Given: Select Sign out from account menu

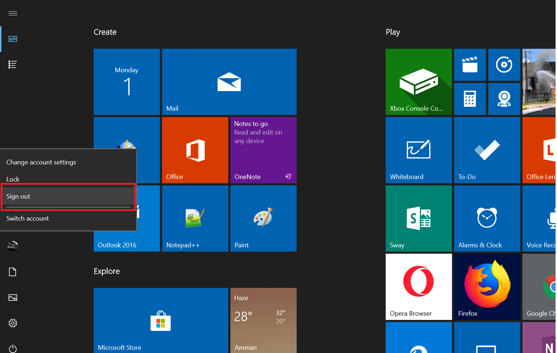Looking at the screenshot, I should tap(68, 196).
